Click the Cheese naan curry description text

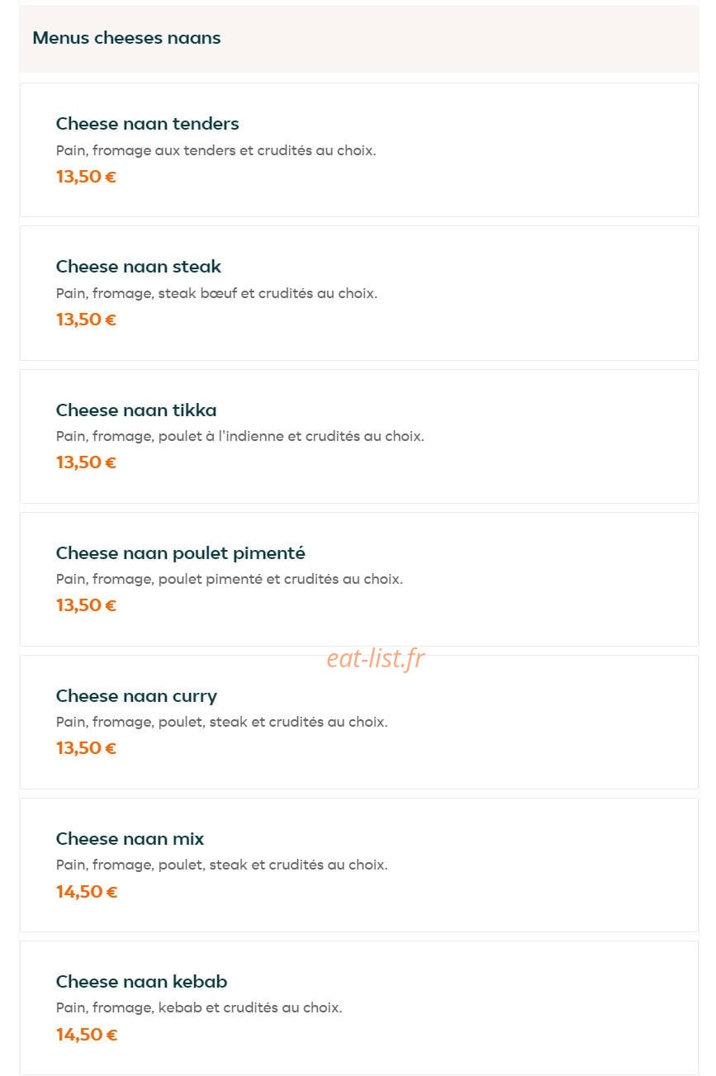click(x=222, y=722)
